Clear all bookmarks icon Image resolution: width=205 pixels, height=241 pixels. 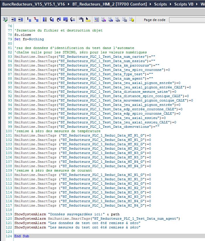66,20
